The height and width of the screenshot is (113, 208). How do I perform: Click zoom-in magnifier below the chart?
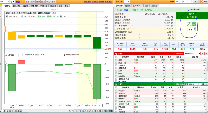80,111
